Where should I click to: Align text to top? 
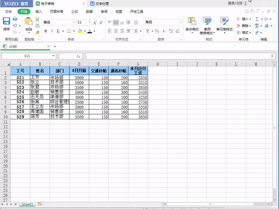point(110,22)
